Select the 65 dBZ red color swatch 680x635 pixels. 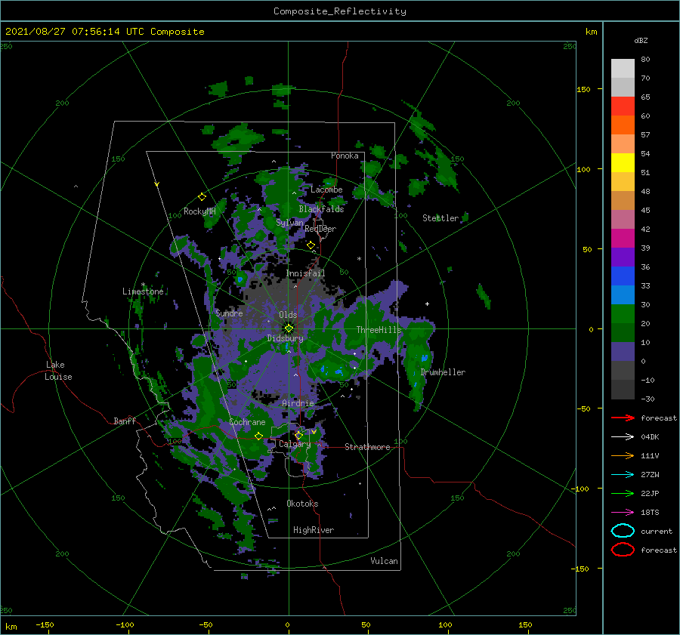(623, 106)
